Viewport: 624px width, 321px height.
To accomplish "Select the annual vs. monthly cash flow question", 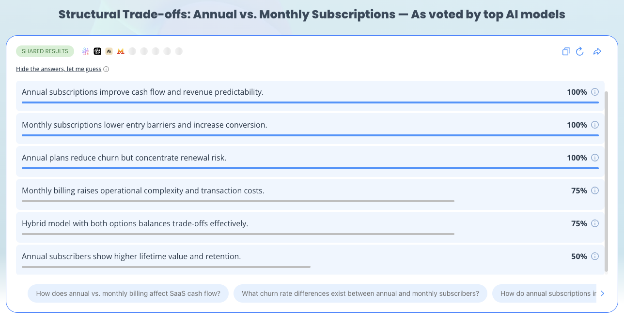I will coord(128,293).
